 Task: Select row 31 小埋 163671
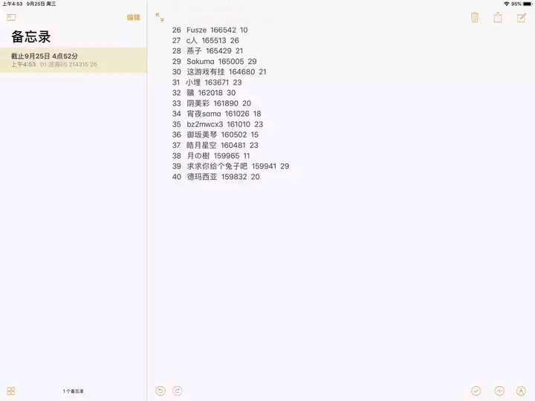tap(207, 82)
